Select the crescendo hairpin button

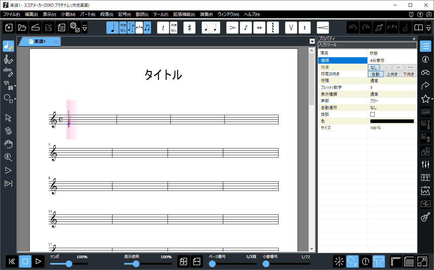[323, 28]
